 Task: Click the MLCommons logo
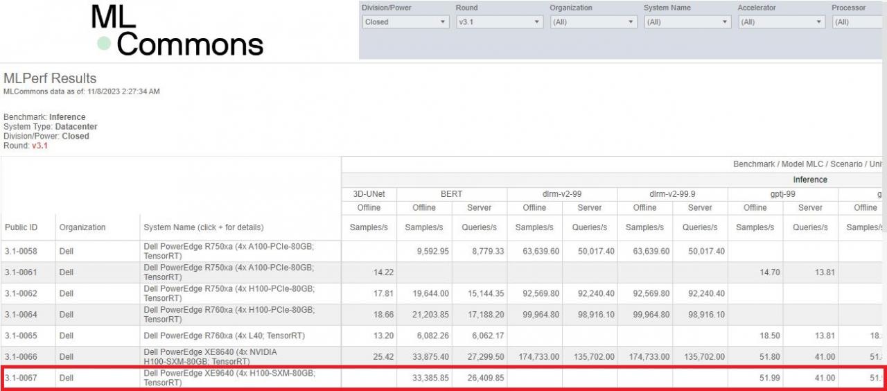click(177, 31)
